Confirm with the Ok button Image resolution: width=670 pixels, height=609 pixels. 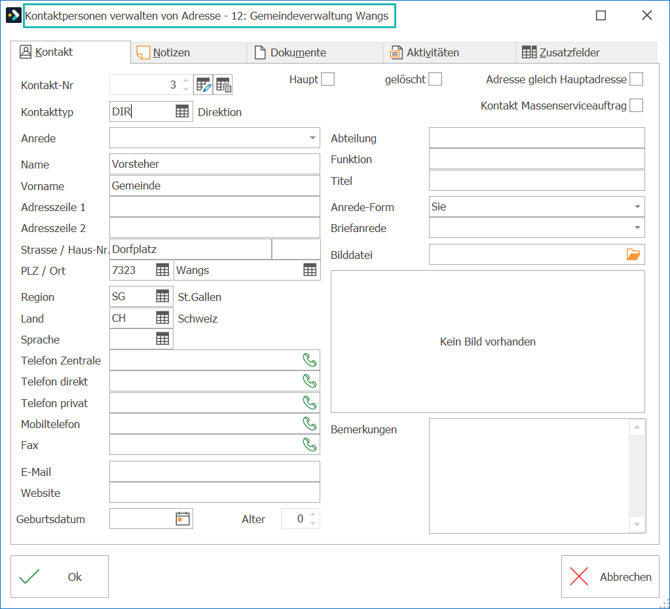pos(60,576)
